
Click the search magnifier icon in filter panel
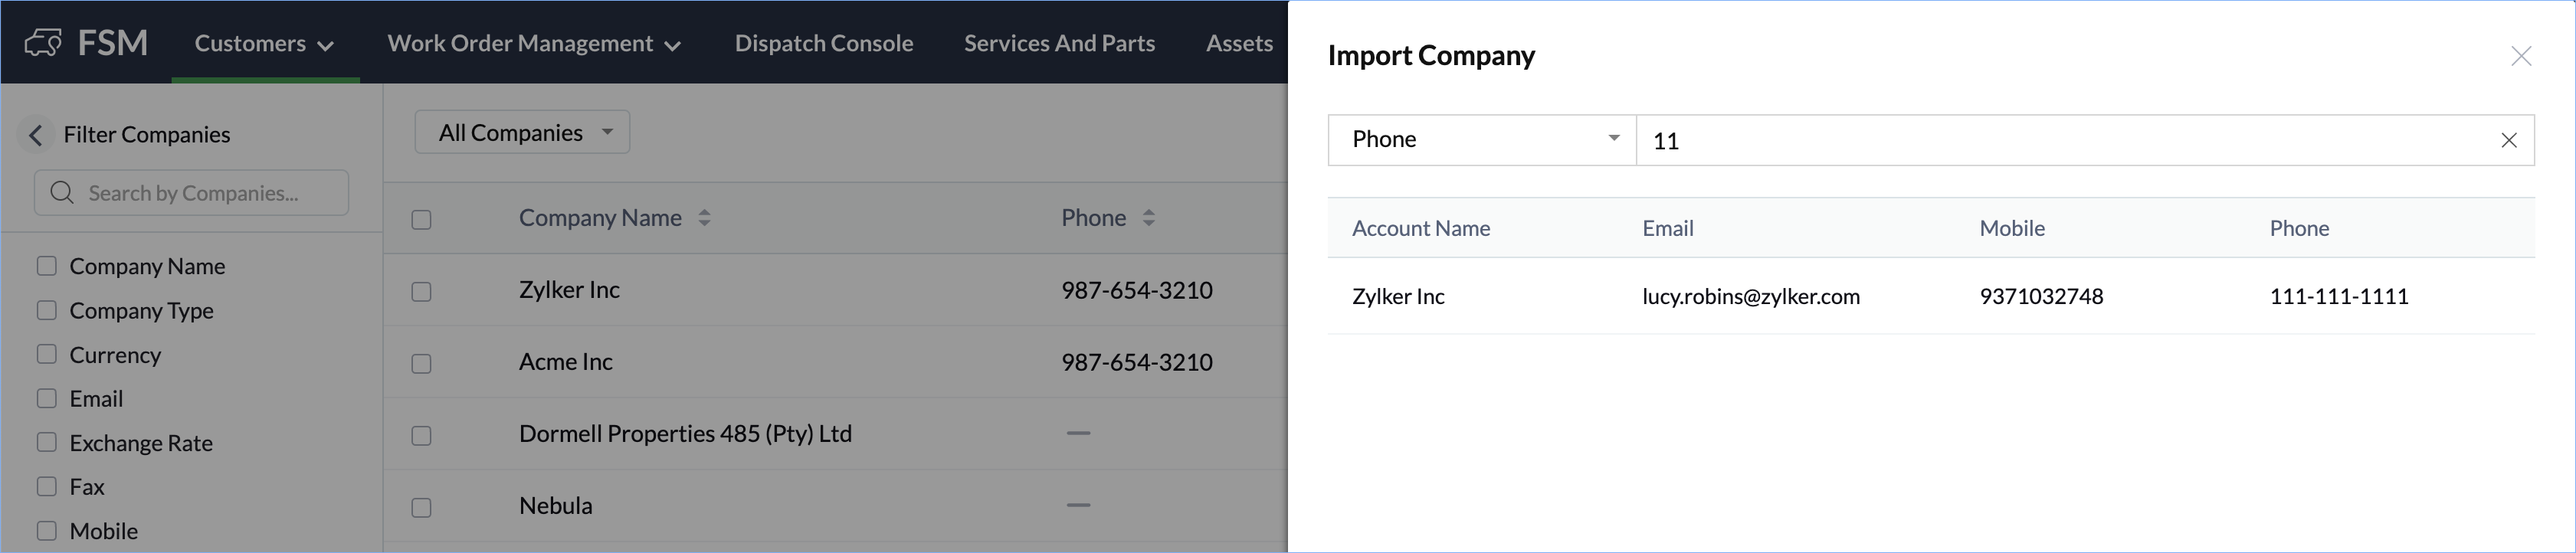tap(62, 193)
